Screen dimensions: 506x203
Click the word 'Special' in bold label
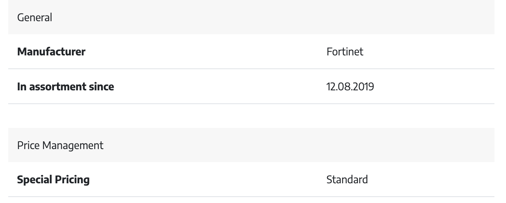tap(35, 180)
